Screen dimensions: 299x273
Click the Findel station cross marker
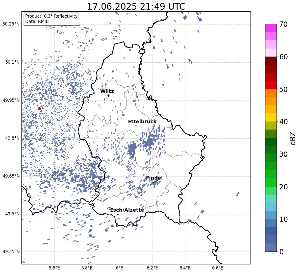point(154,182)
